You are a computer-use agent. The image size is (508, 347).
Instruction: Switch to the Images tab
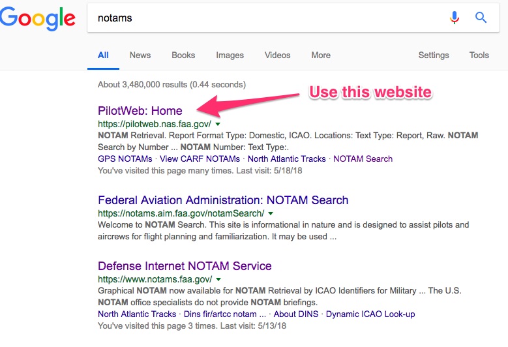[230, 55]
